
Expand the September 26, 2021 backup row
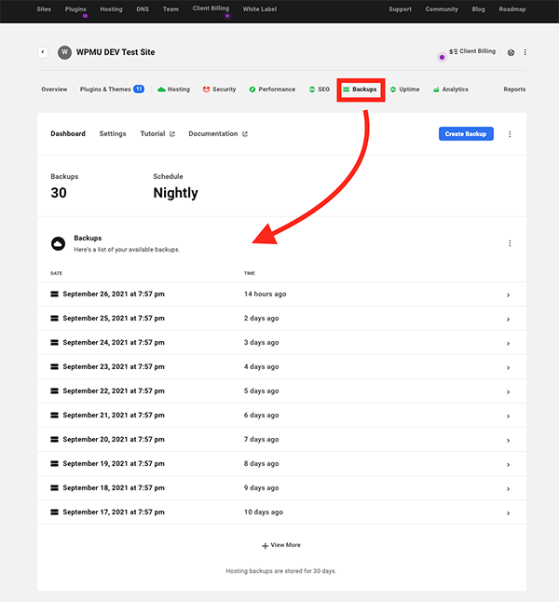[x=508, y=294]
